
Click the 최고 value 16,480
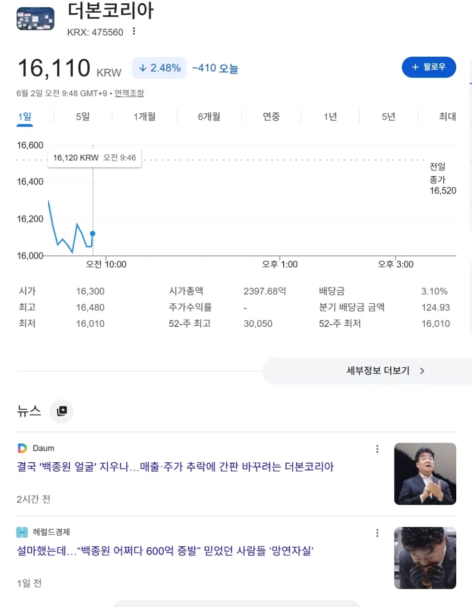tap(90, 307)
